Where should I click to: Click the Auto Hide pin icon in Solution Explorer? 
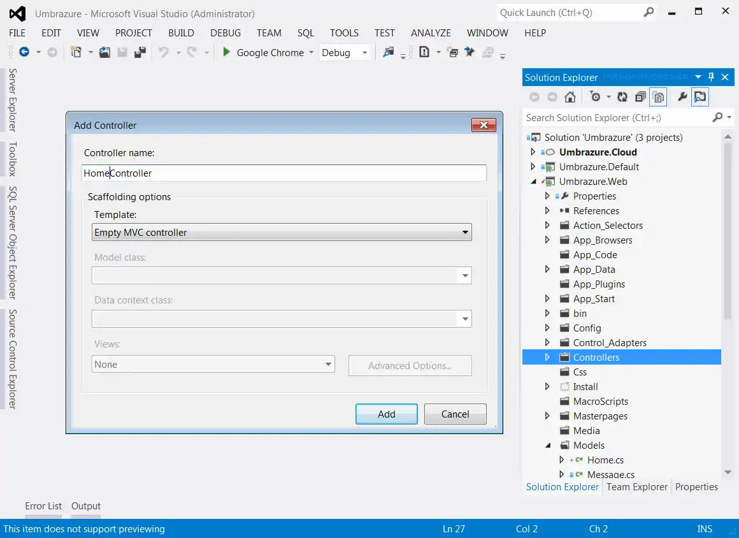pos(711,77)
